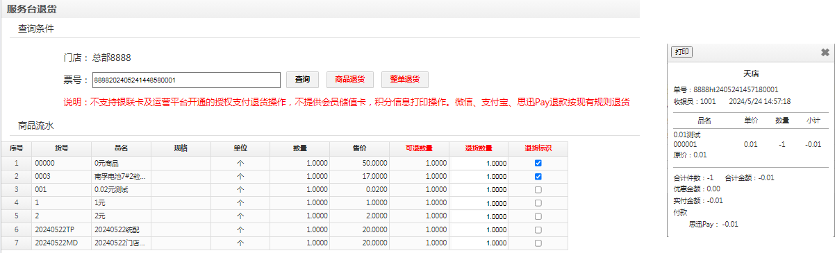Check return flag for 20240522MD row
Image resolution: width=835 pixels, height=253 pixels.
point(538,243)
